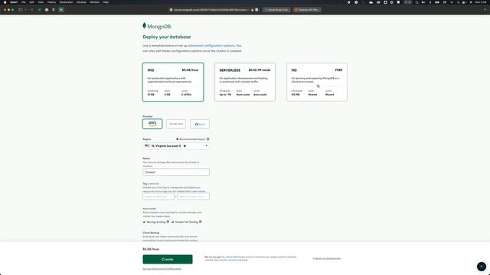The height and width of the screenshot is (275, 490).
Task: Select the Serverless cluster template card
Action: click(245, 82)
